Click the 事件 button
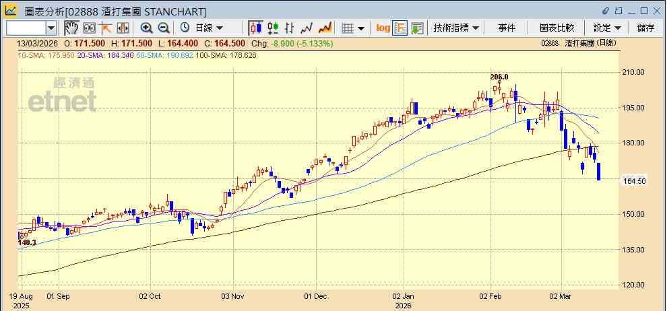This screenshot has width=667, height=311. 507,28
